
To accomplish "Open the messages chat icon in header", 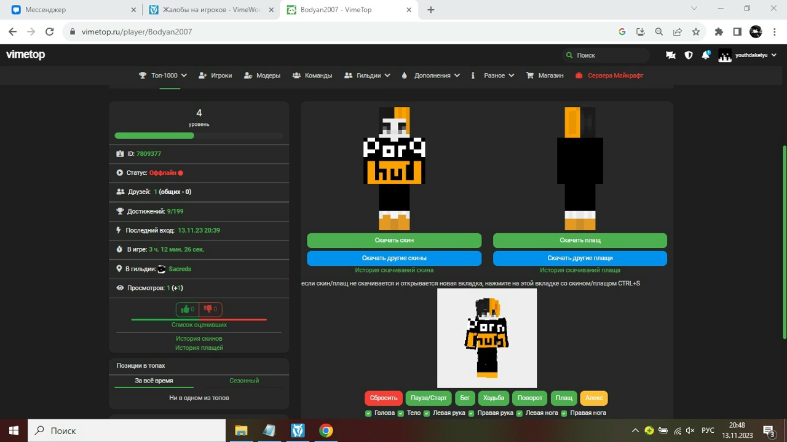I will tap(671, 55).
